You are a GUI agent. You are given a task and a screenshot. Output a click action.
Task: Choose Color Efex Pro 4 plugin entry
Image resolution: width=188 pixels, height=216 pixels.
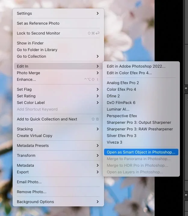point(141,90)
